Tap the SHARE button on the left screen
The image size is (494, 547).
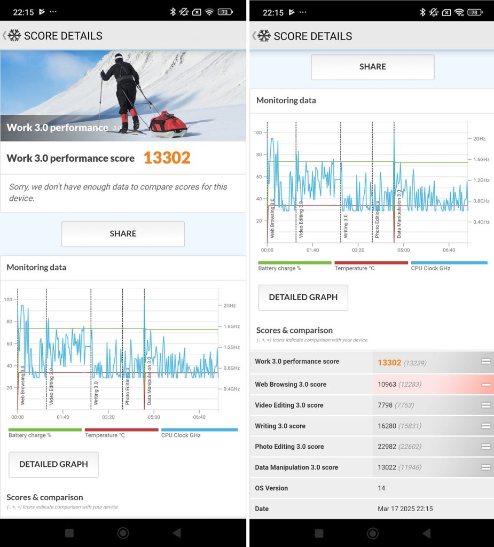click(x=123, y=234)
